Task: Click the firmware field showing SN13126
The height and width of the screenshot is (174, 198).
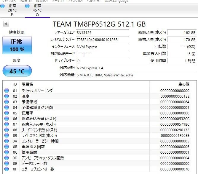Action: click(x=102, y=32)
